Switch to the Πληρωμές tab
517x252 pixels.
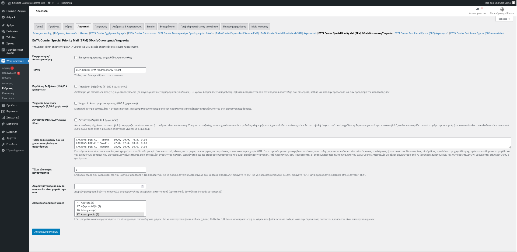pos(101,27)
